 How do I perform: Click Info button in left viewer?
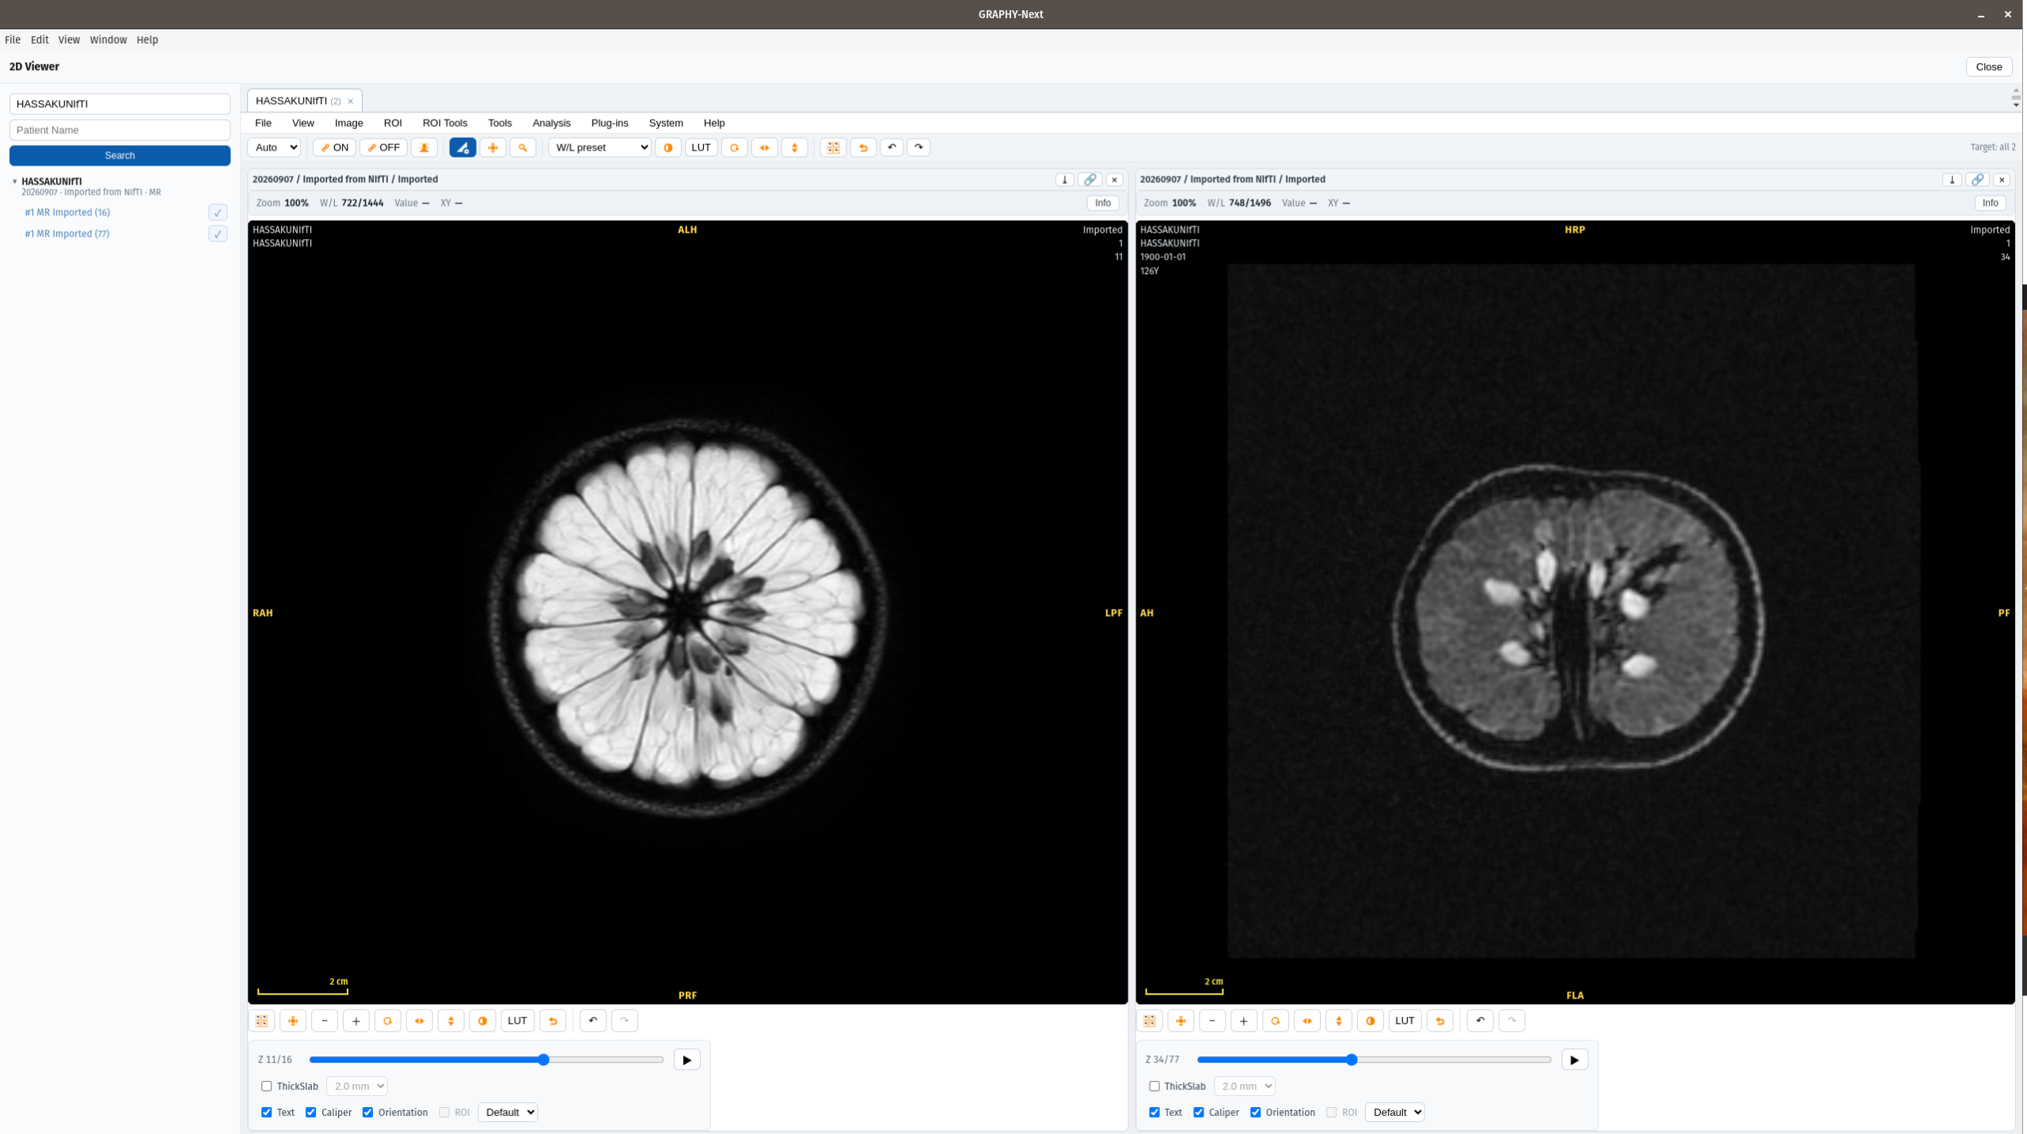[x=1103, y=204]
